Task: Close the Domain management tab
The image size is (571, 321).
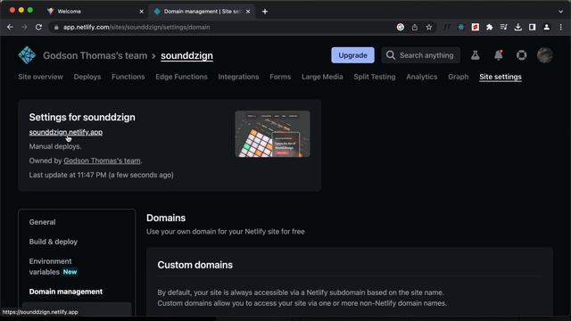Action: pos(248,12)
